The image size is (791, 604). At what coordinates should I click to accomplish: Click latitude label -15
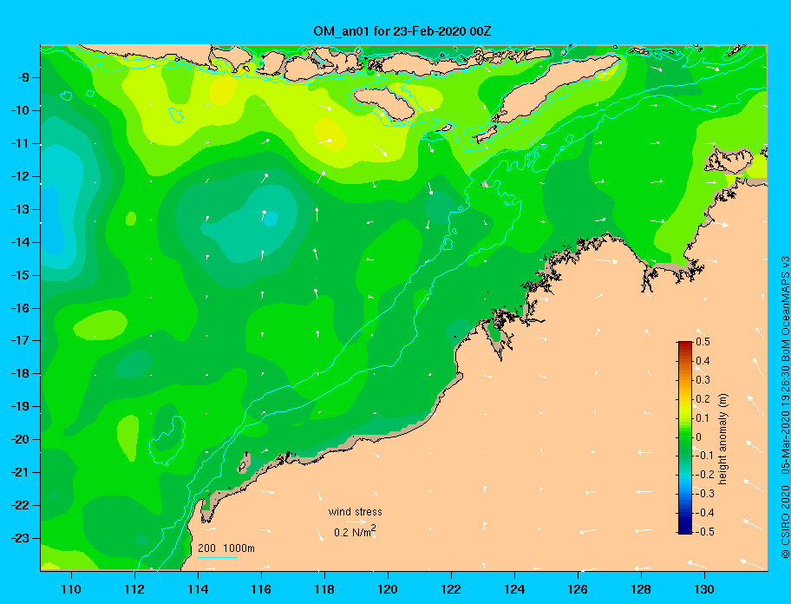21,275
